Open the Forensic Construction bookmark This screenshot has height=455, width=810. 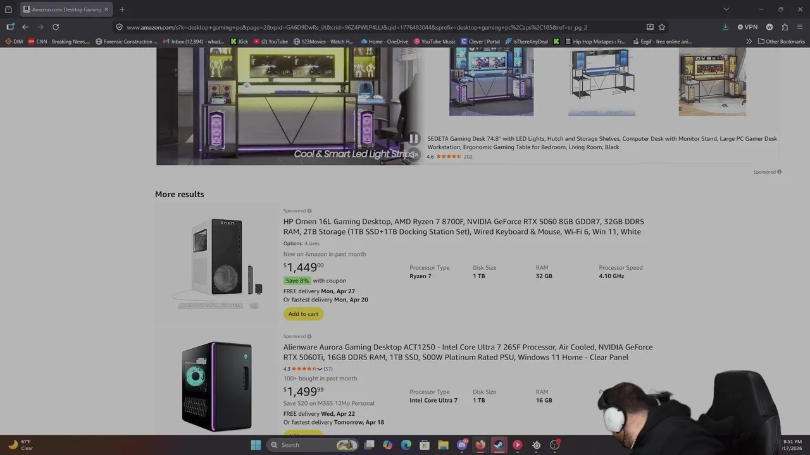click(127, 42)
